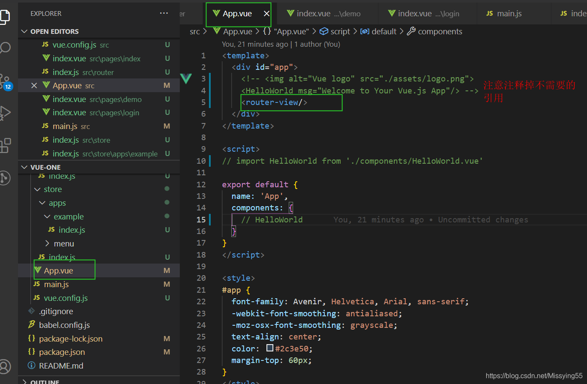Open index.js src\store in Open Editors
The width and height of the screenshot is (587, 384).
pos(99,140)
